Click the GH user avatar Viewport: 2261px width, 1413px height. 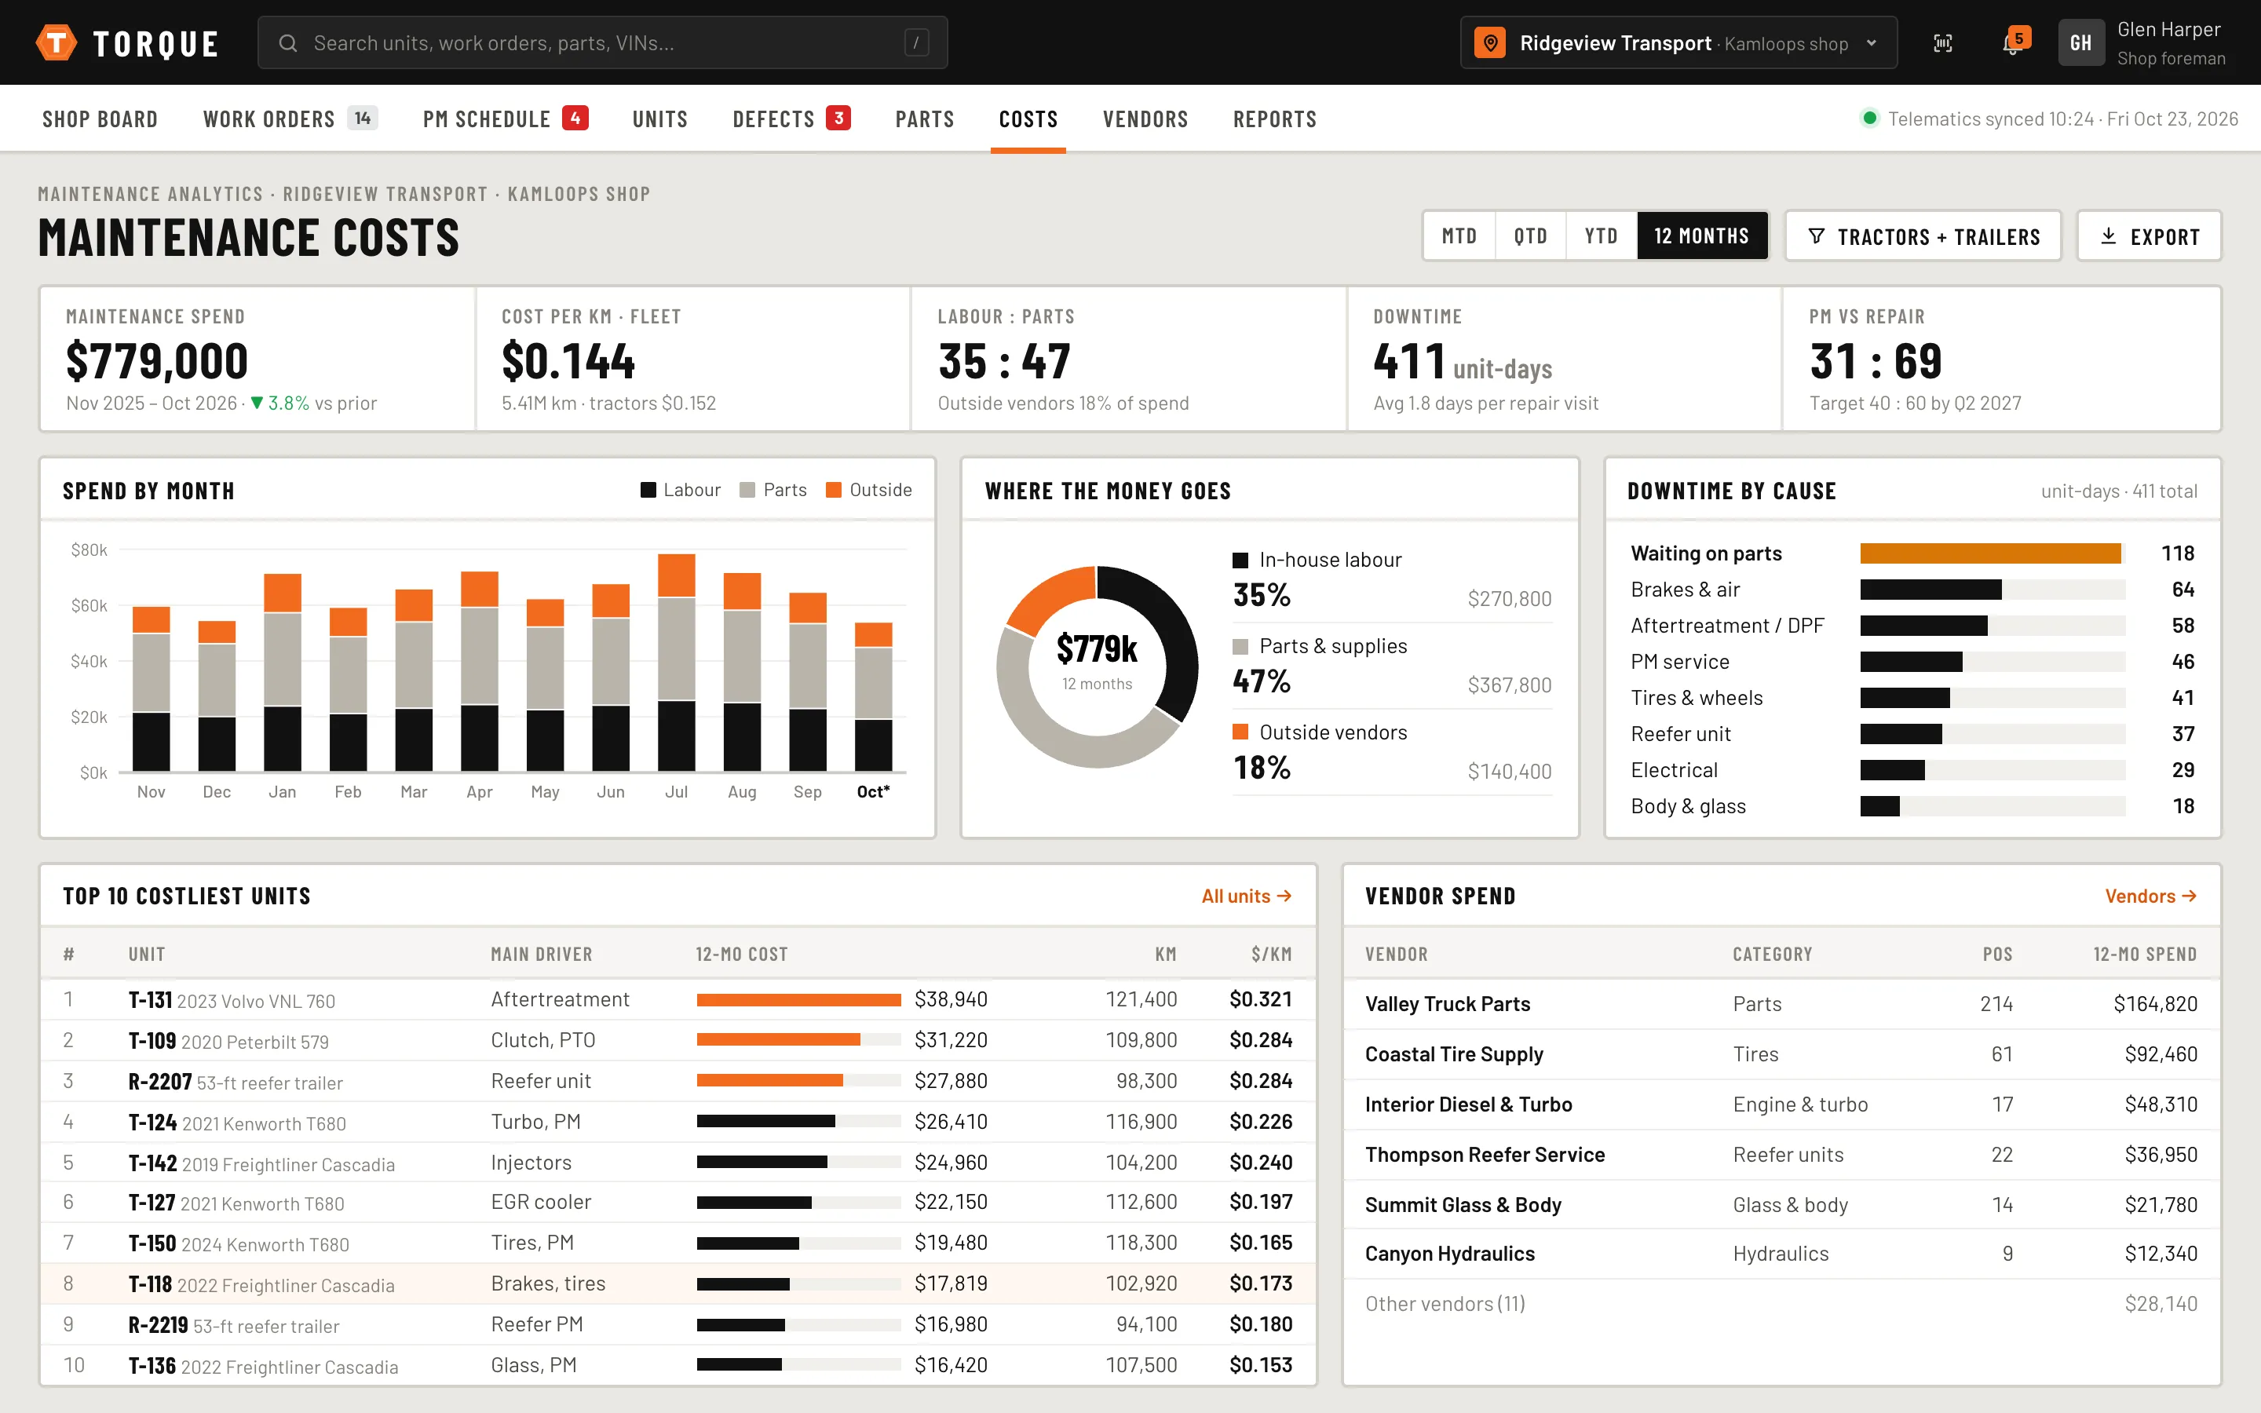(x=2080, y=43)
